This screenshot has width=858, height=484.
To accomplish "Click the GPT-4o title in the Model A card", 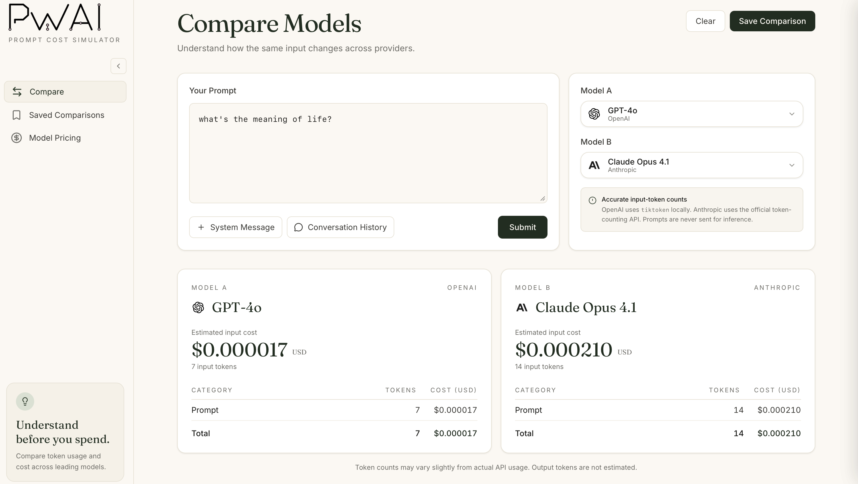I will click(x=236, y=307).
